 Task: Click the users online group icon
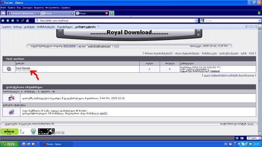point(11,98)
